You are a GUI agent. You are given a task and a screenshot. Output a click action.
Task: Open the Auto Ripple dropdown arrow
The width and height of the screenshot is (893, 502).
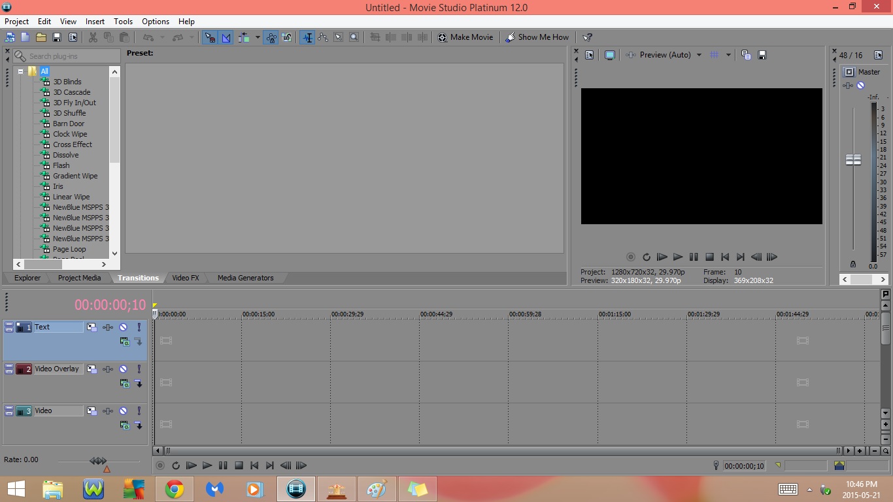(258, 37)
